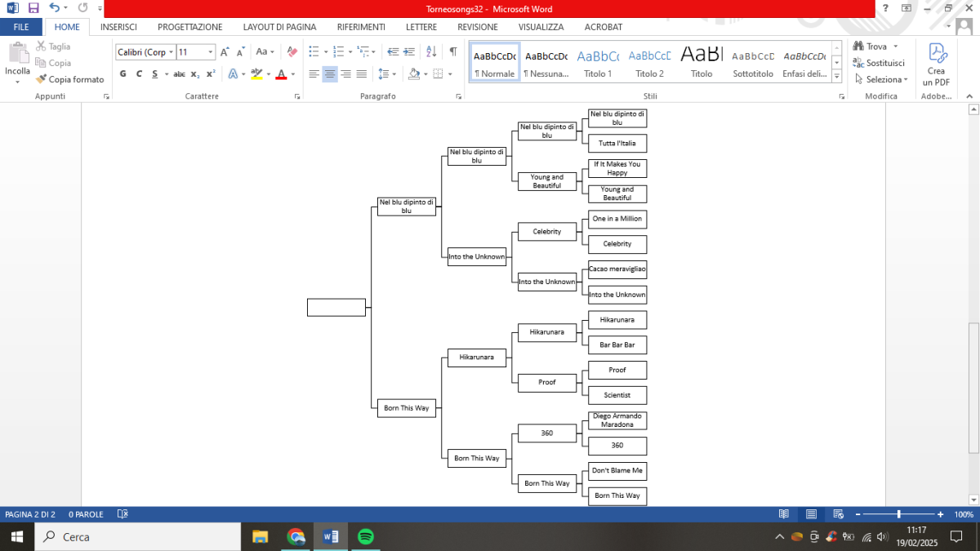Open the font name Calibri dropdown
Image resolution: width=980 pixels, height=551 pixels.
(145, 51)
